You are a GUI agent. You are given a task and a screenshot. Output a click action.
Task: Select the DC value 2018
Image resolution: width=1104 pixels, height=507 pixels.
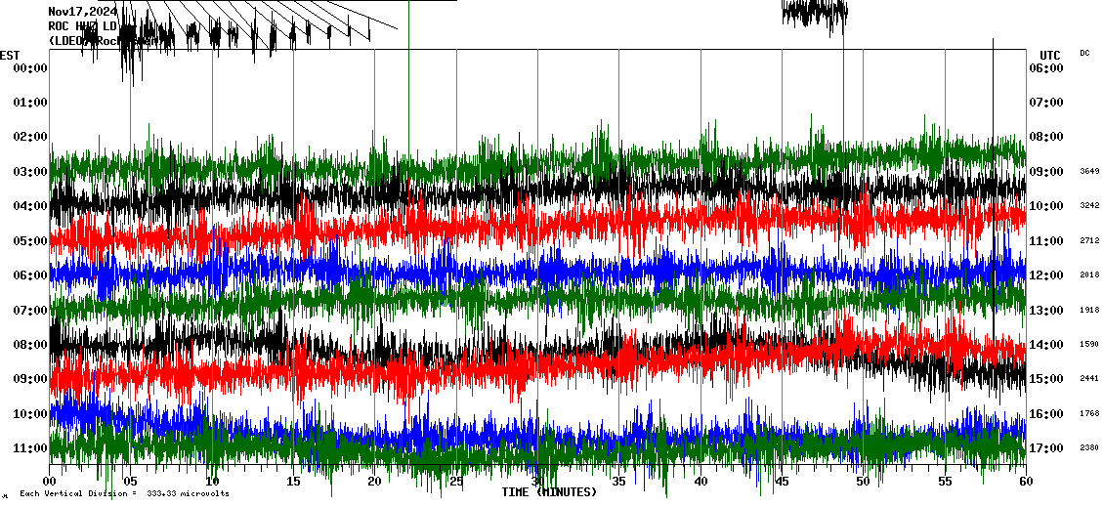[1089, 275]
